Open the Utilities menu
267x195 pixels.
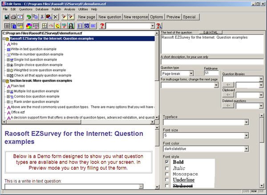coord(83,9)
